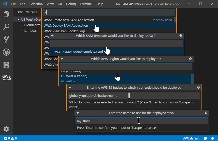Click the command palette list scrollbar

[x=175, y=20]
